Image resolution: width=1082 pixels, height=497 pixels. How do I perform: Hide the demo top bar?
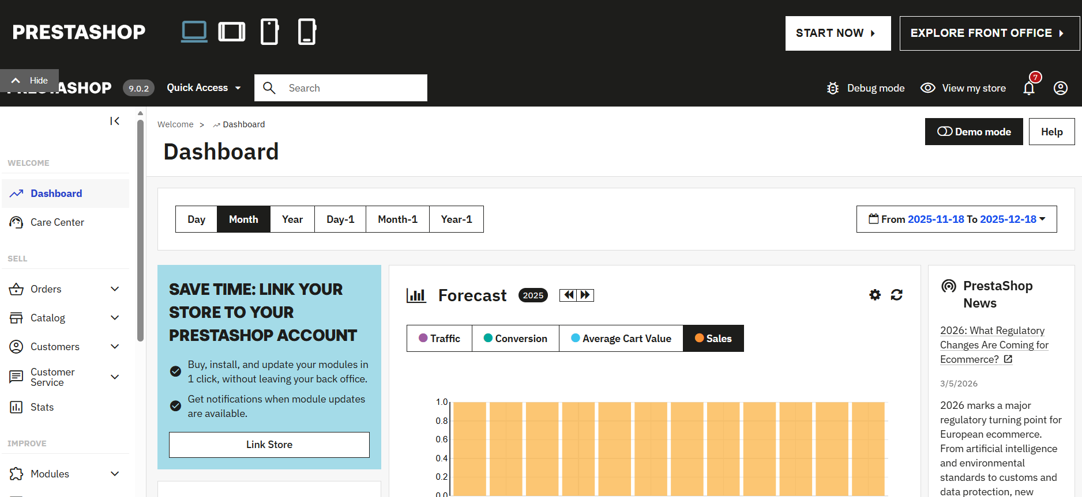tap(29, 81)
